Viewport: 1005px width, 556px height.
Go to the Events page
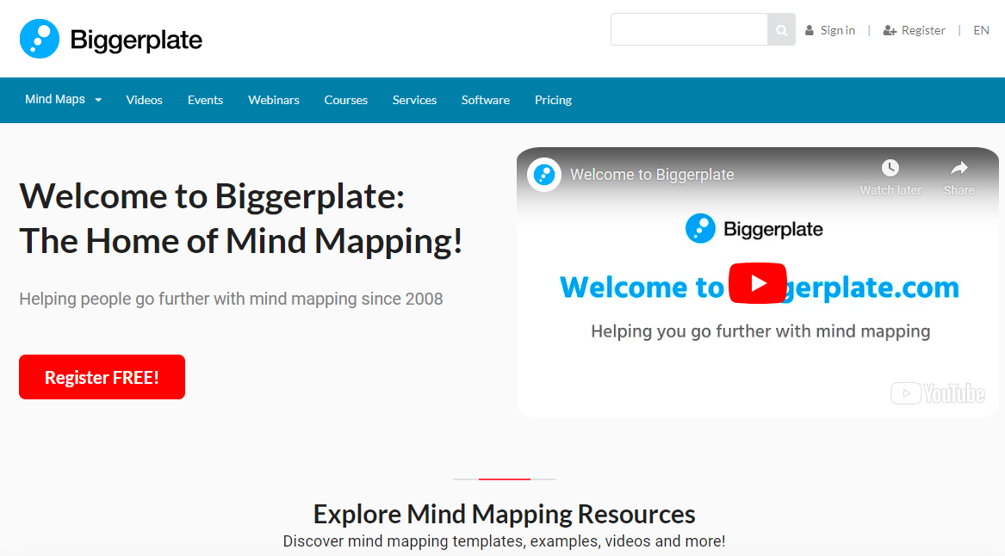[x=205, y=100]
